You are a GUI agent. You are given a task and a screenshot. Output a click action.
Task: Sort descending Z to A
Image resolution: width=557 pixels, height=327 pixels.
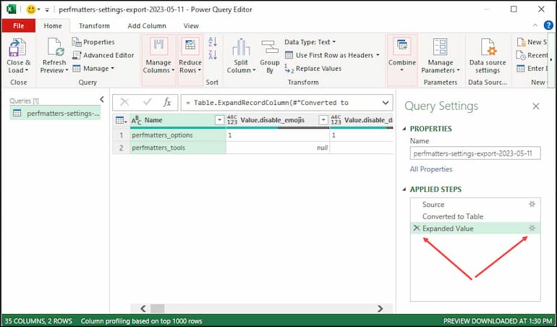click(x=213, y=55)
